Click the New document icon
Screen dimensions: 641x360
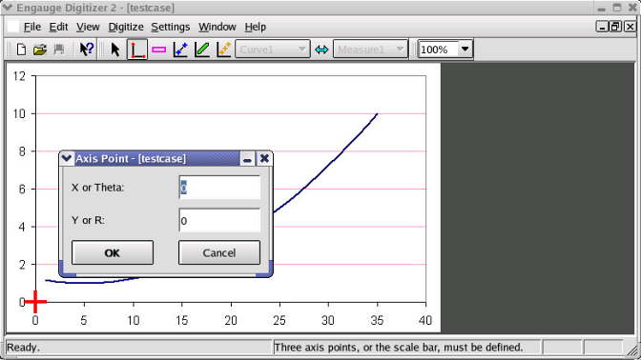[x=21, y=50]
